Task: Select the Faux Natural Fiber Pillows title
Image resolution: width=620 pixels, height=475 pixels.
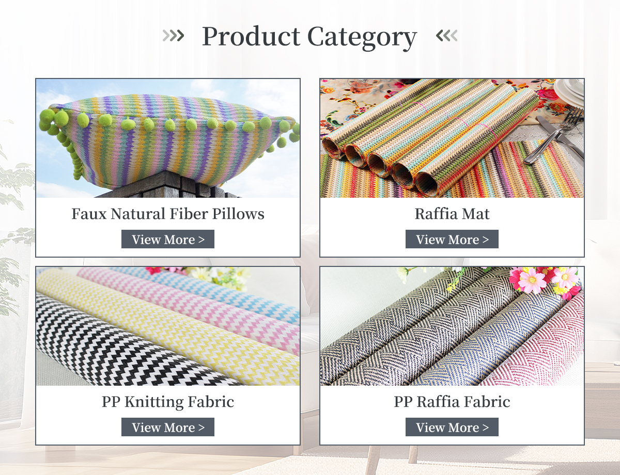Action: (168, 214)
